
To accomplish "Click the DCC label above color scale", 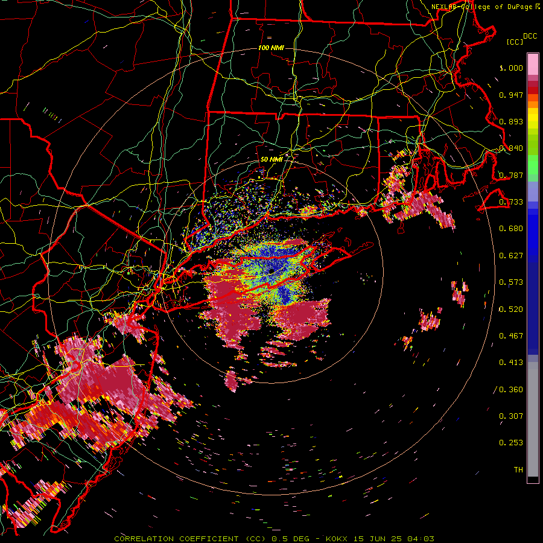I will point(530,36).
